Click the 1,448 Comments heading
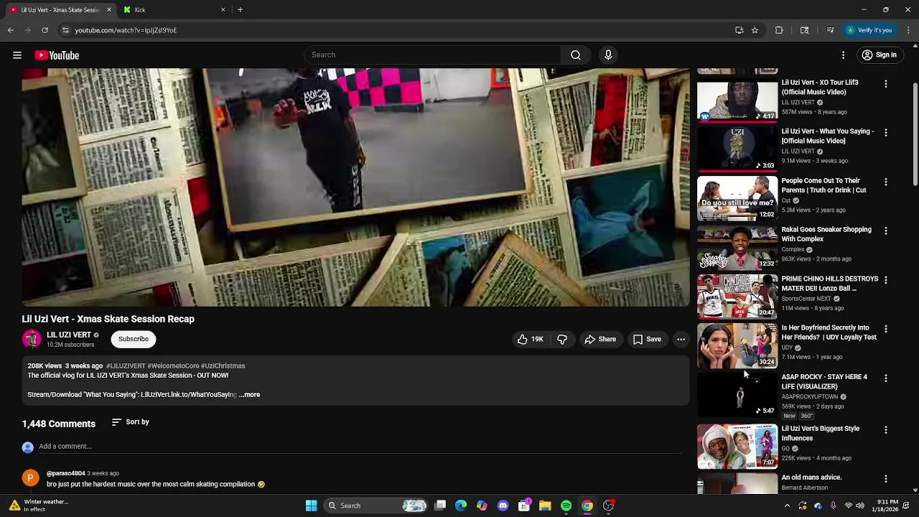Image resolution: width=919 pixels, height=517 pixels. (59, 424)
